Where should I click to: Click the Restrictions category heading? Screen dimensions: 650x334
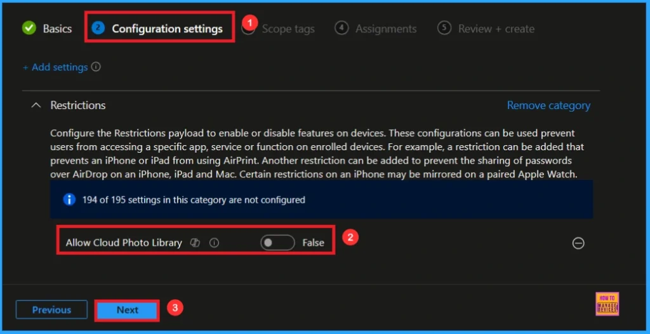click(x=78, y=105)
